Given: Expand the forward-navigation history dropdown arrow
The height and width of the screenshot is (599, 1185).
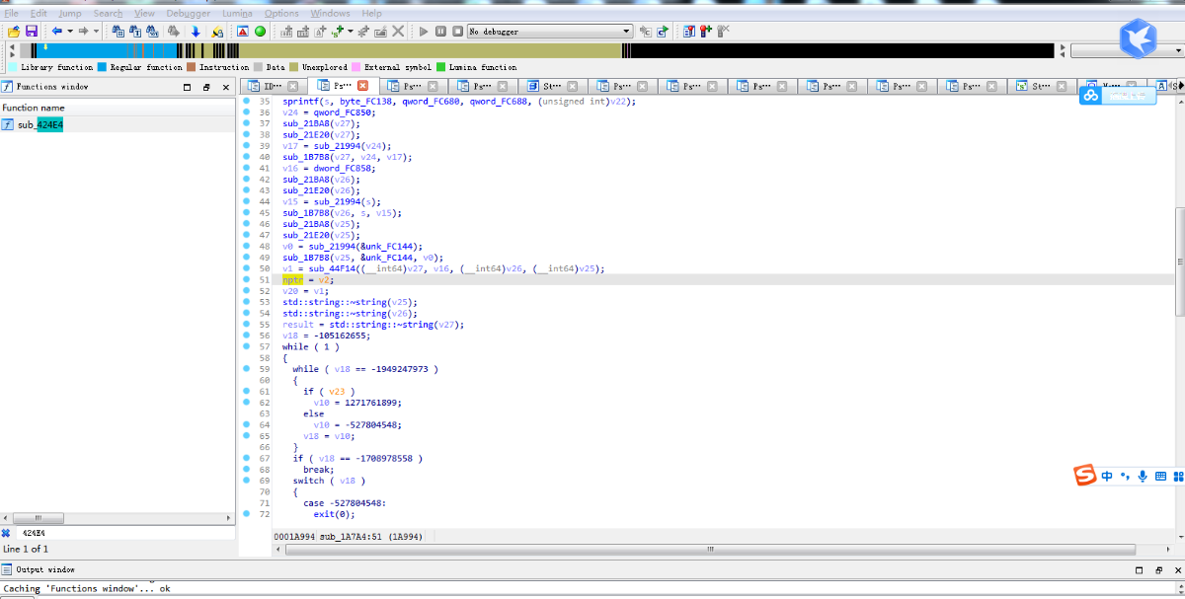Looking at the screenshot, I should pyautogui.click(x=95, y=32).
